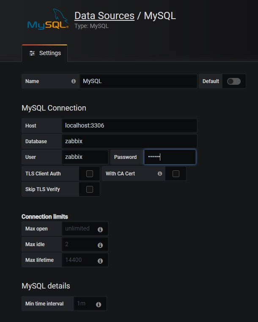
Task: Enable the Skip TLS Verify checkbox
Action: (x=90, y=189)
